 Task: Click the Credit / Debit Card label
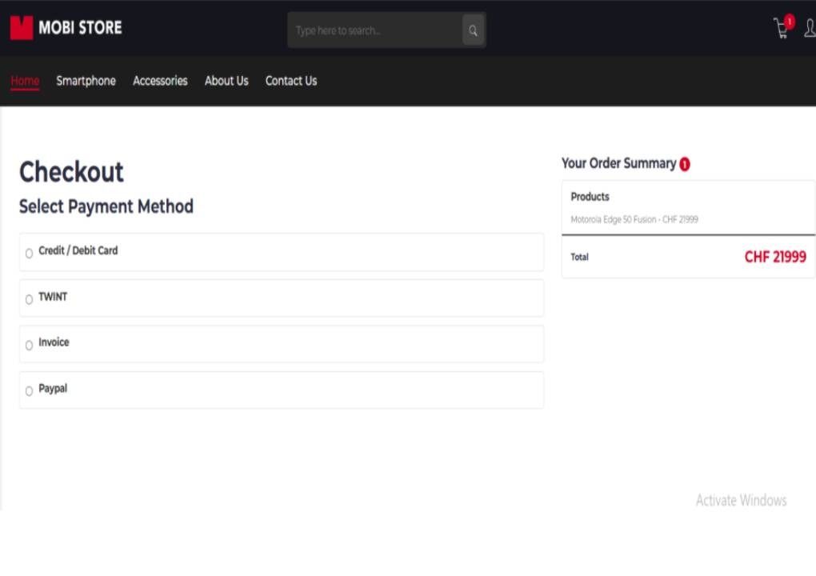pyautogui.click(x=78, y=250)
